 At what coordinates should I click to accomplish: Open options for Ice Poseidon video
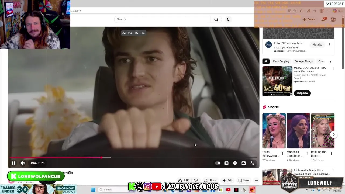point(333,171)
